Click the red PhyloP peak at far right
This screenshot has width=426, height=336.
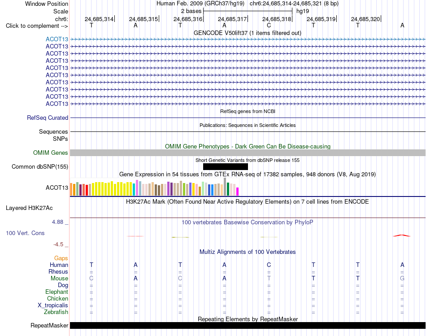click(x=402, y=236)
